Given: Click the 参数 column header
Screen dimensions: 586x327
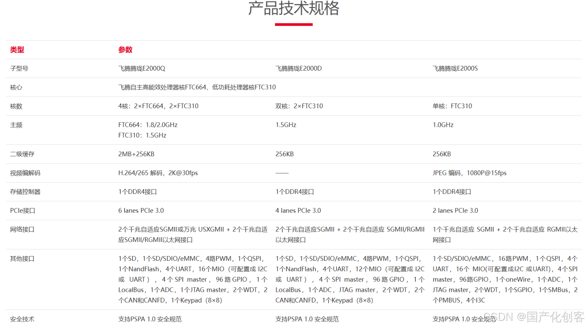Looking at the screenshot, I should click(x=125, y=50).
